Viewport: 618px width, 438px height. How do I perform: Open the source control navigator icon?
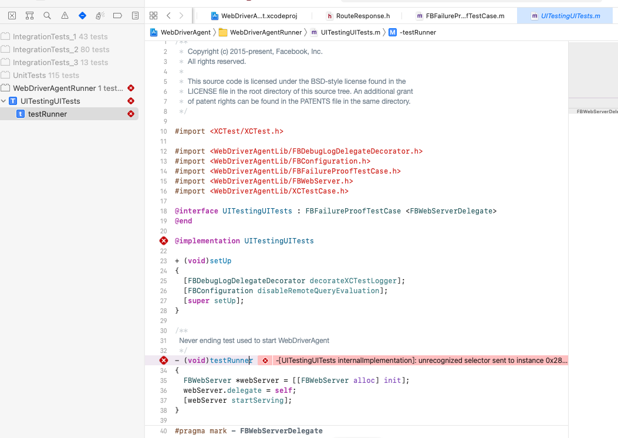point(12,16)
